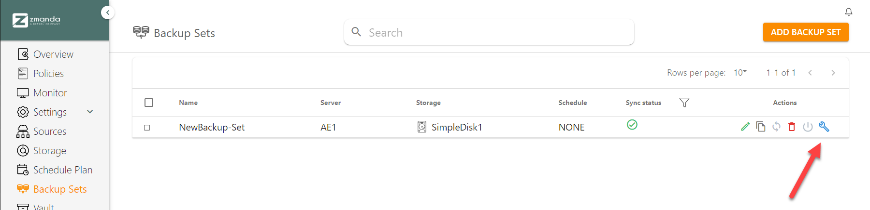Click the filter funnel icon
870x210 pixels.
[684, 103]
